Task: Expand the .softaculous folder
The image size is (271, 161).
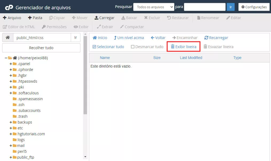Action: (x=11, y=93)
